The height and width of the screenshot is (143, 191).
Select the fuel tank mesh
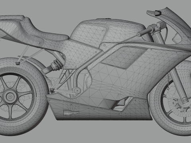[106, 33]
